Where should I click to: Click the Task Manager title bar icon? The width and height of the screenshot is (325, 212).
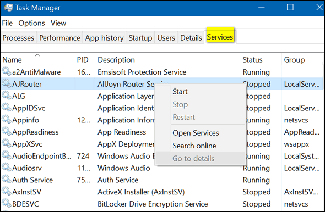point(9,8)
